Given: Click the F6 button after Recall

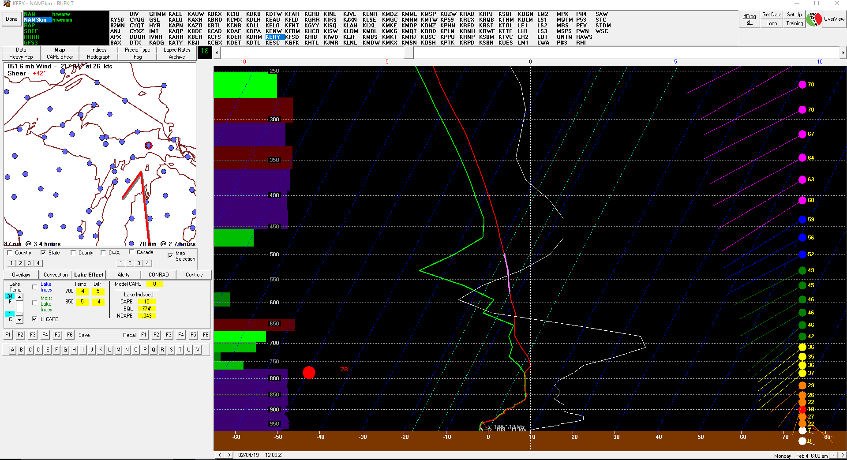Looking at the screenshot, I should (206, 335).
